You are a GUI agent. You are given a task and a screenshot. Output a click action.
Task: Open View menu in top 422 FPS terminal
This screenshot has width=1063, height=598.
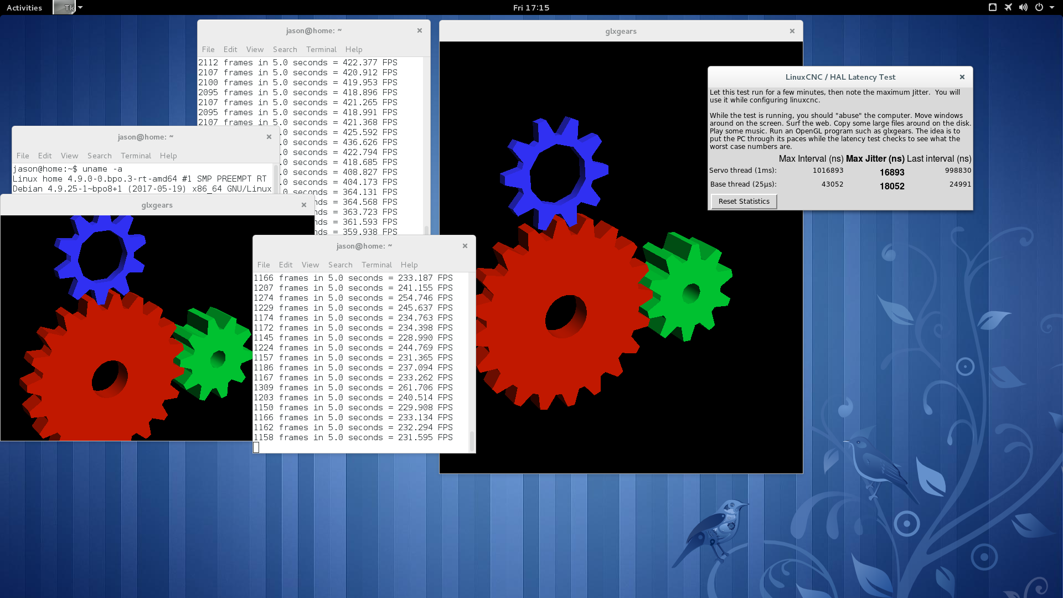(x=255, y=49)
